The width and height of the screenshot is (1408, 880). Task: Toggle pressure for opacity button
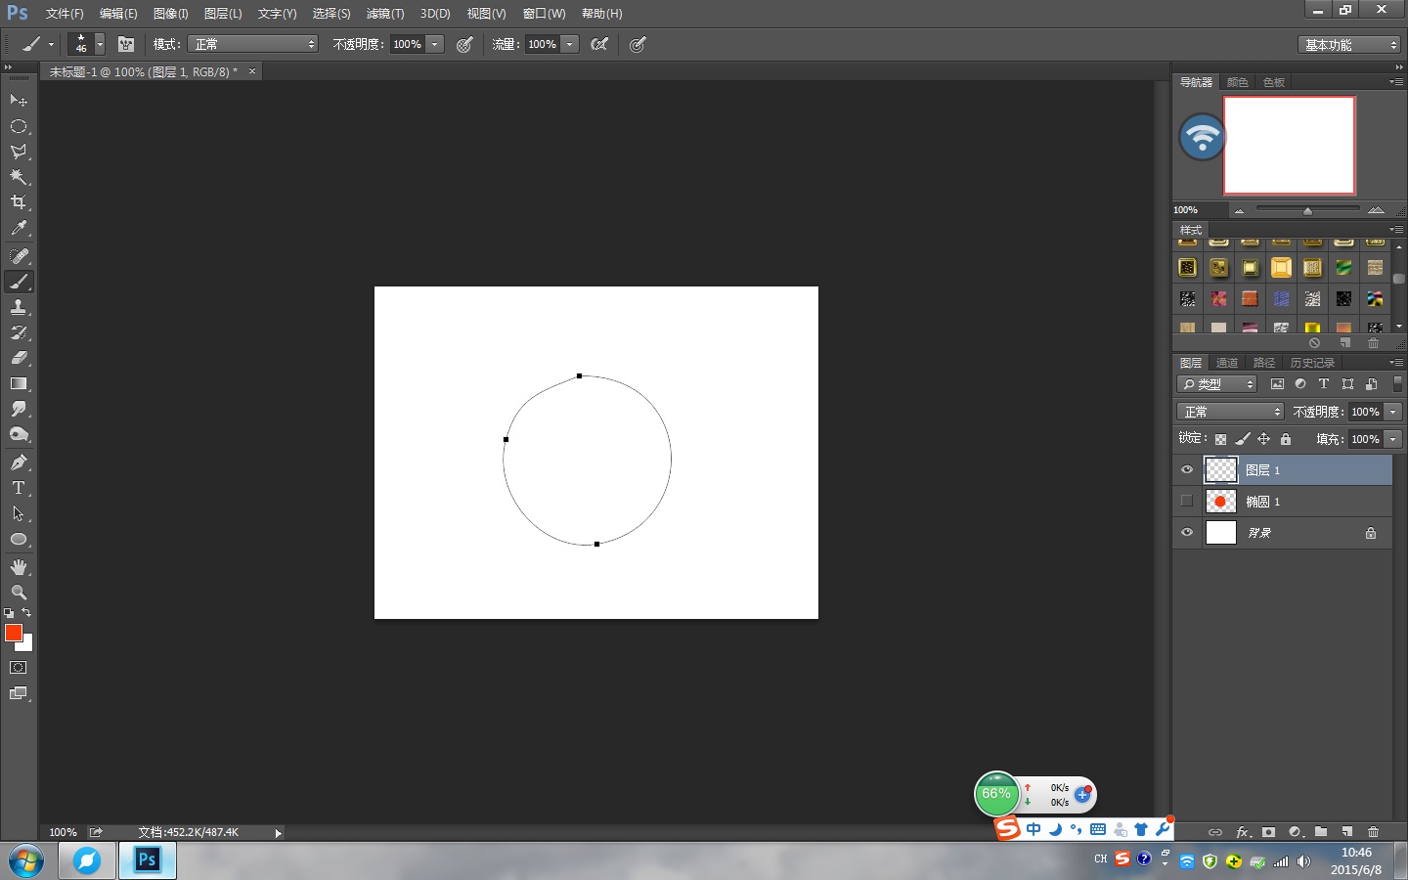pyautogui.click(x=464, y=44)
